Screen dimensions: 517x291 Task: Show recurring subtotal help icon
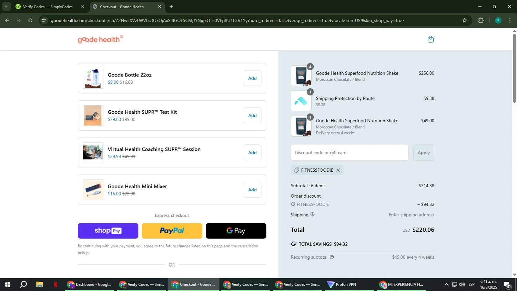[x=332, y=257]
